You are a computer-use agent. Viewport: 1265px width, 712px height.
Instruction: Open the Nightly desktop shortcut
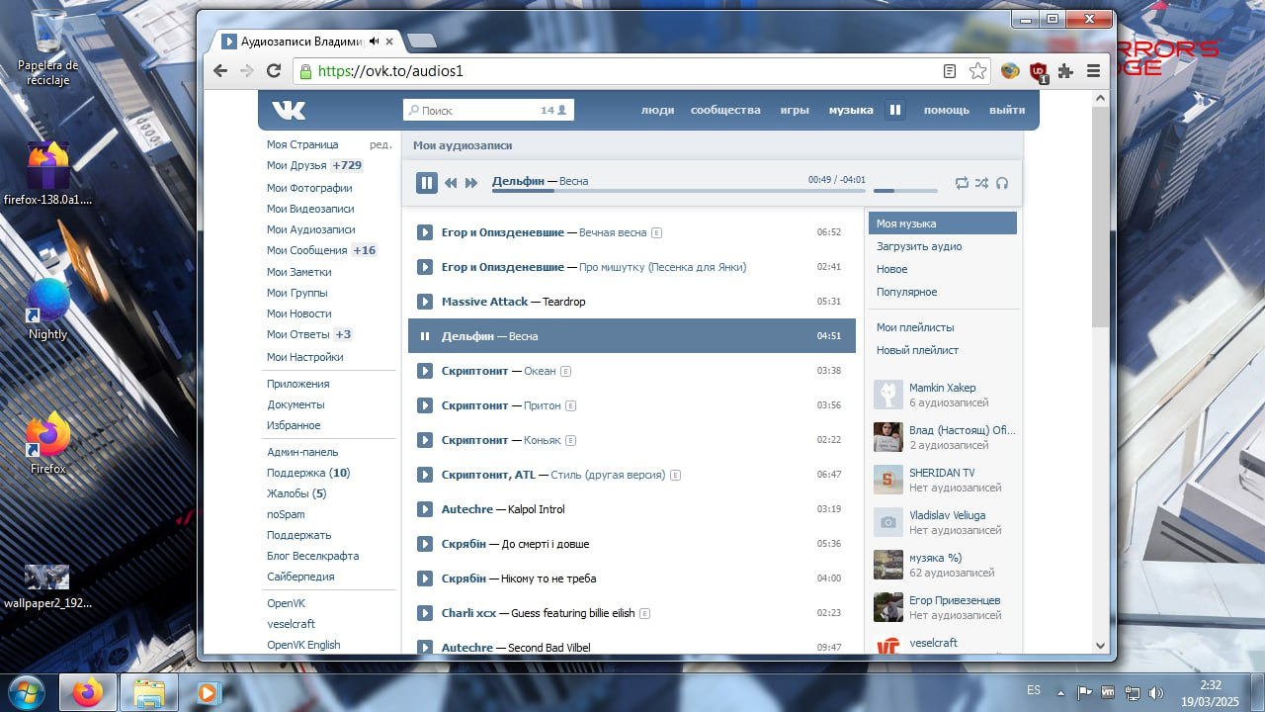(47, 309)
